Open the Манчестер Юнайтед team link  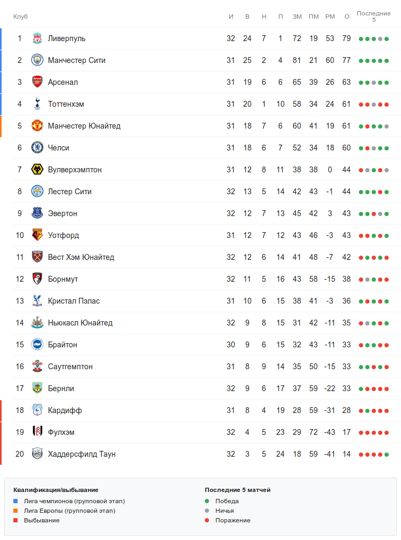[84, 126]
